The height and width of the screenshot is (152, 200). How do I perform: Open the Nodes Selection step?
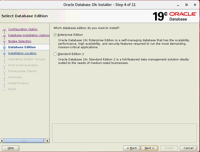point(20,41)
